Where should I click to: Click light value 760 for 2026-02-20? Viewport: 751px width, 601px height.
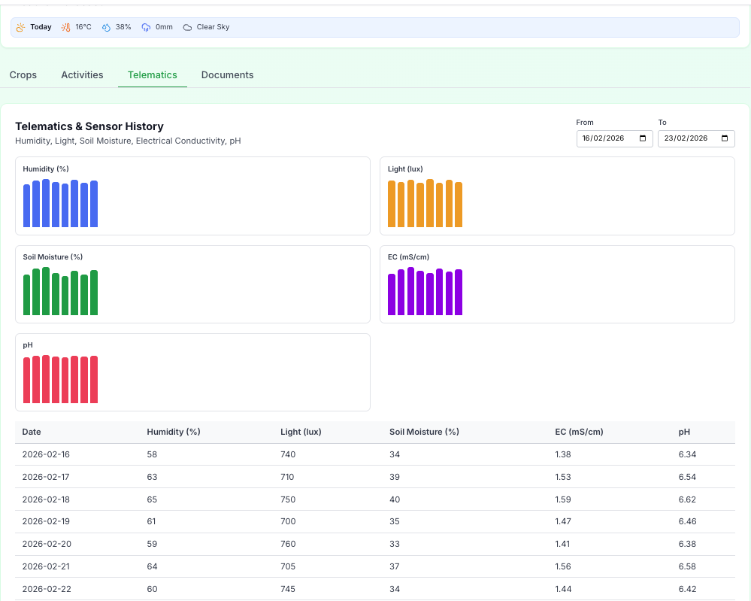(288, 544)
